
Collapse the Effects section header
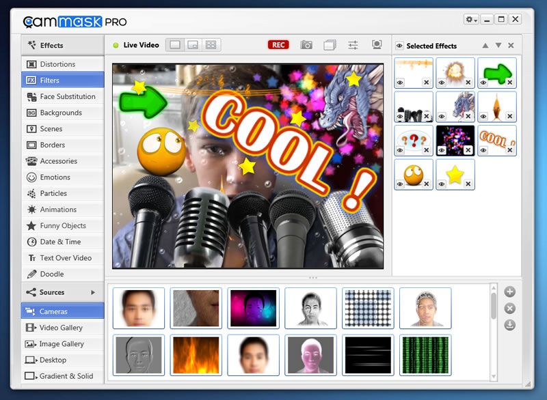(62, 46)
